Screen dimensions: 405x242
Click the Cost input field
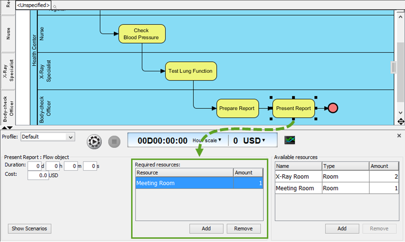(x=38, y=175)
